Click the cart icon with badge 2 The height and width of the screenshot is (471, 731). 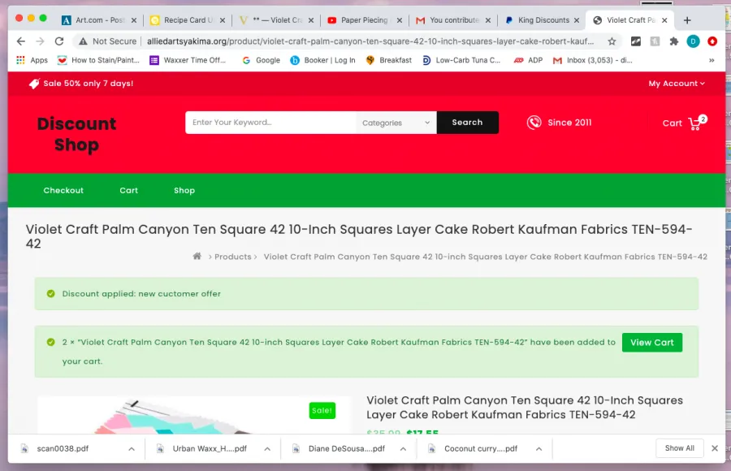697,122
